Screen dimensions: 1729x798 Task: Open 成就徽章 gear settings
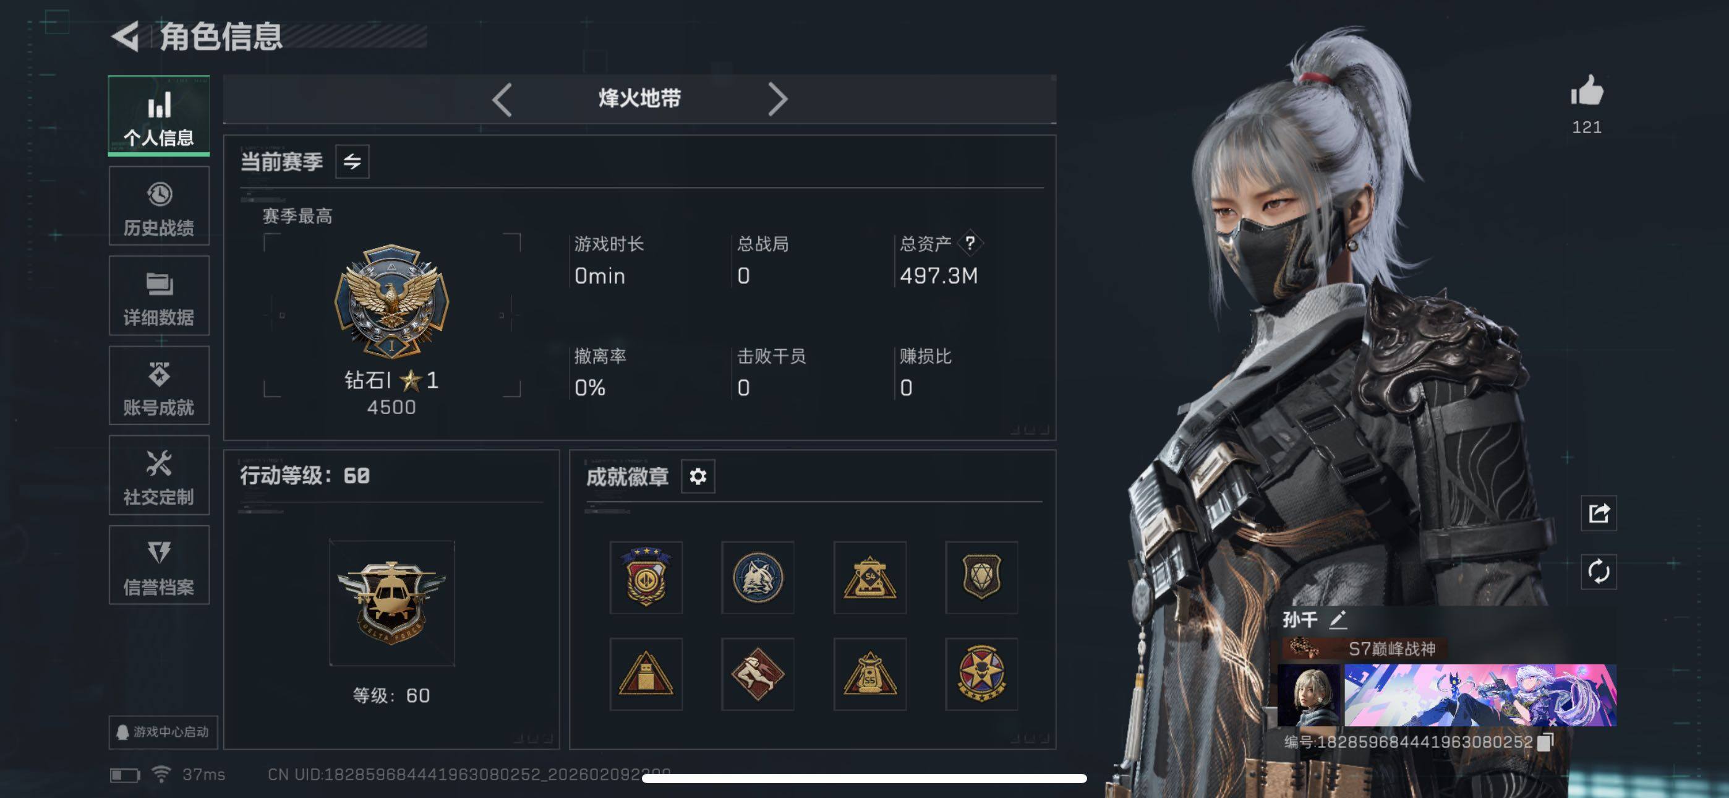[698, 476]
